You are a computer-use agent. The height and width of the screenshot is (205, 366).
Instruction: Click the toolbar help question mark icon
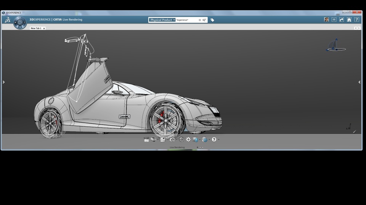coord(214,139)
